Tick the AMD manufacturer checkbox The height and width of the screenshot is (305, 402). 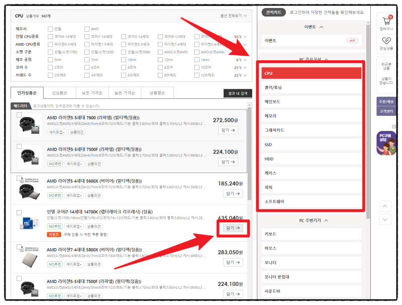(x=87, y=29)
